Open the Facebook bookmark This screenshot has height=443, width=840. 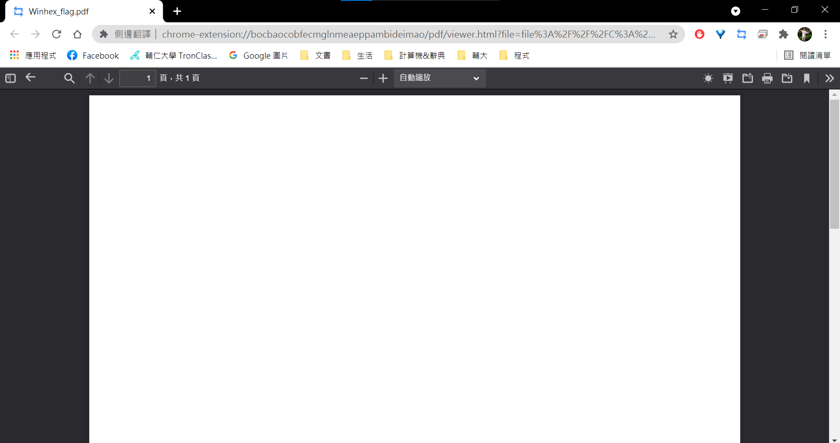[93, 56]
